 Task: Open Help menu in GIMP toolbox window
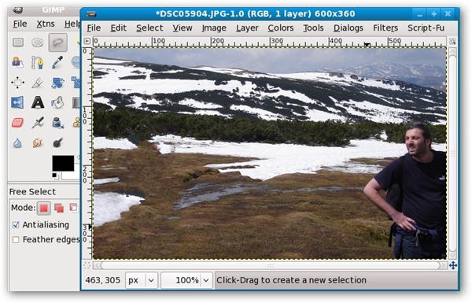click(72, 24)
